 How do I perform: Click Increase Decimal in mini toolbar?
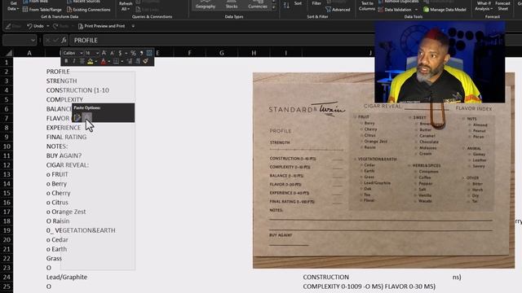click(x=130, y=61)
